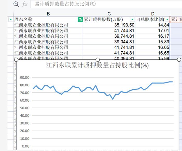This screenshot has height=151, width=182.
Task: Select cell with value 35,193.50
Action: point(109,25)
